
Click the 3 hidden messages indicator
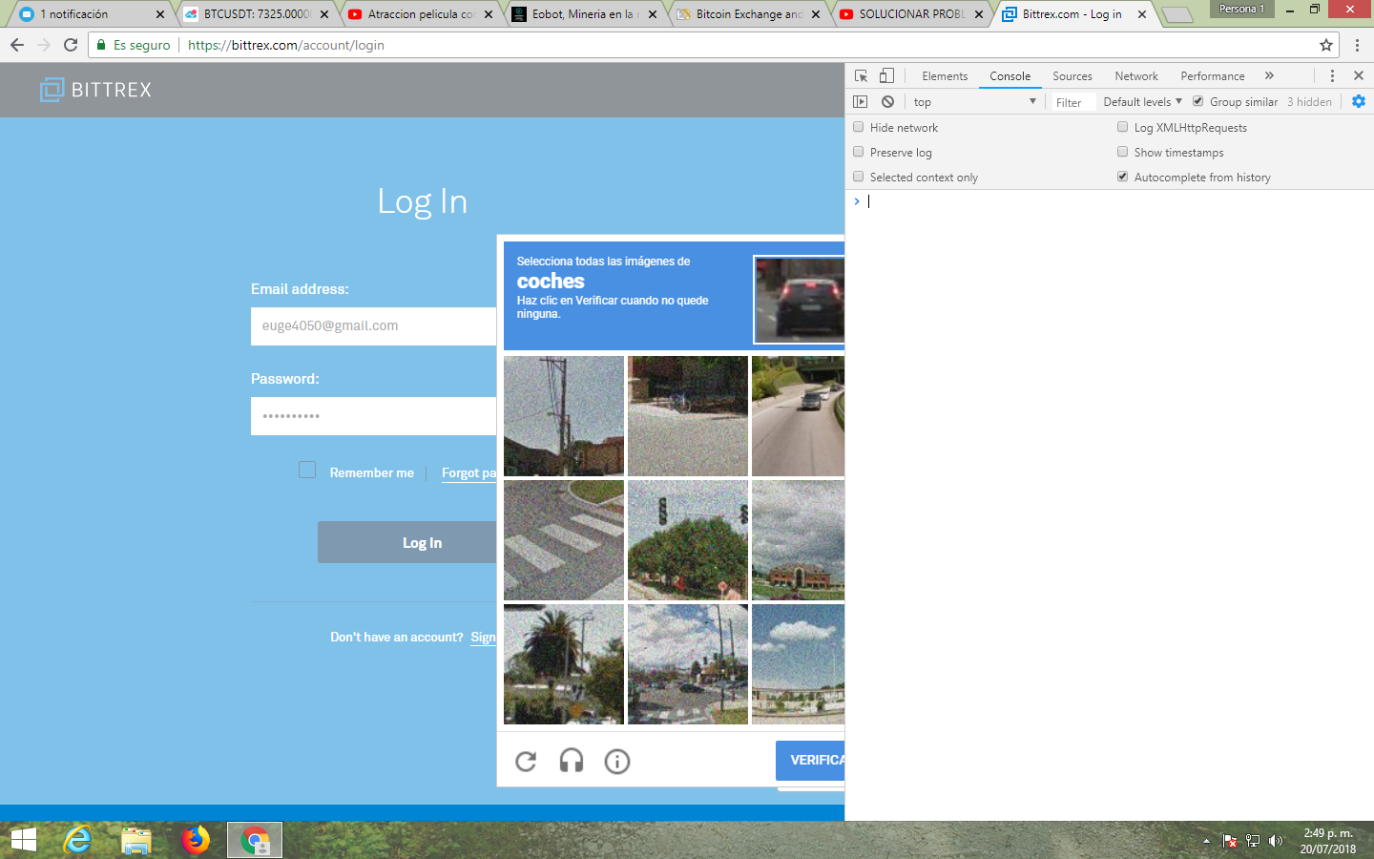(x=1309, y=102)
